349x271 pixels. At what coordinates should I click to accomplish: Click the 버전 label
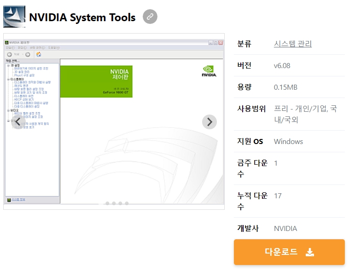244,65
